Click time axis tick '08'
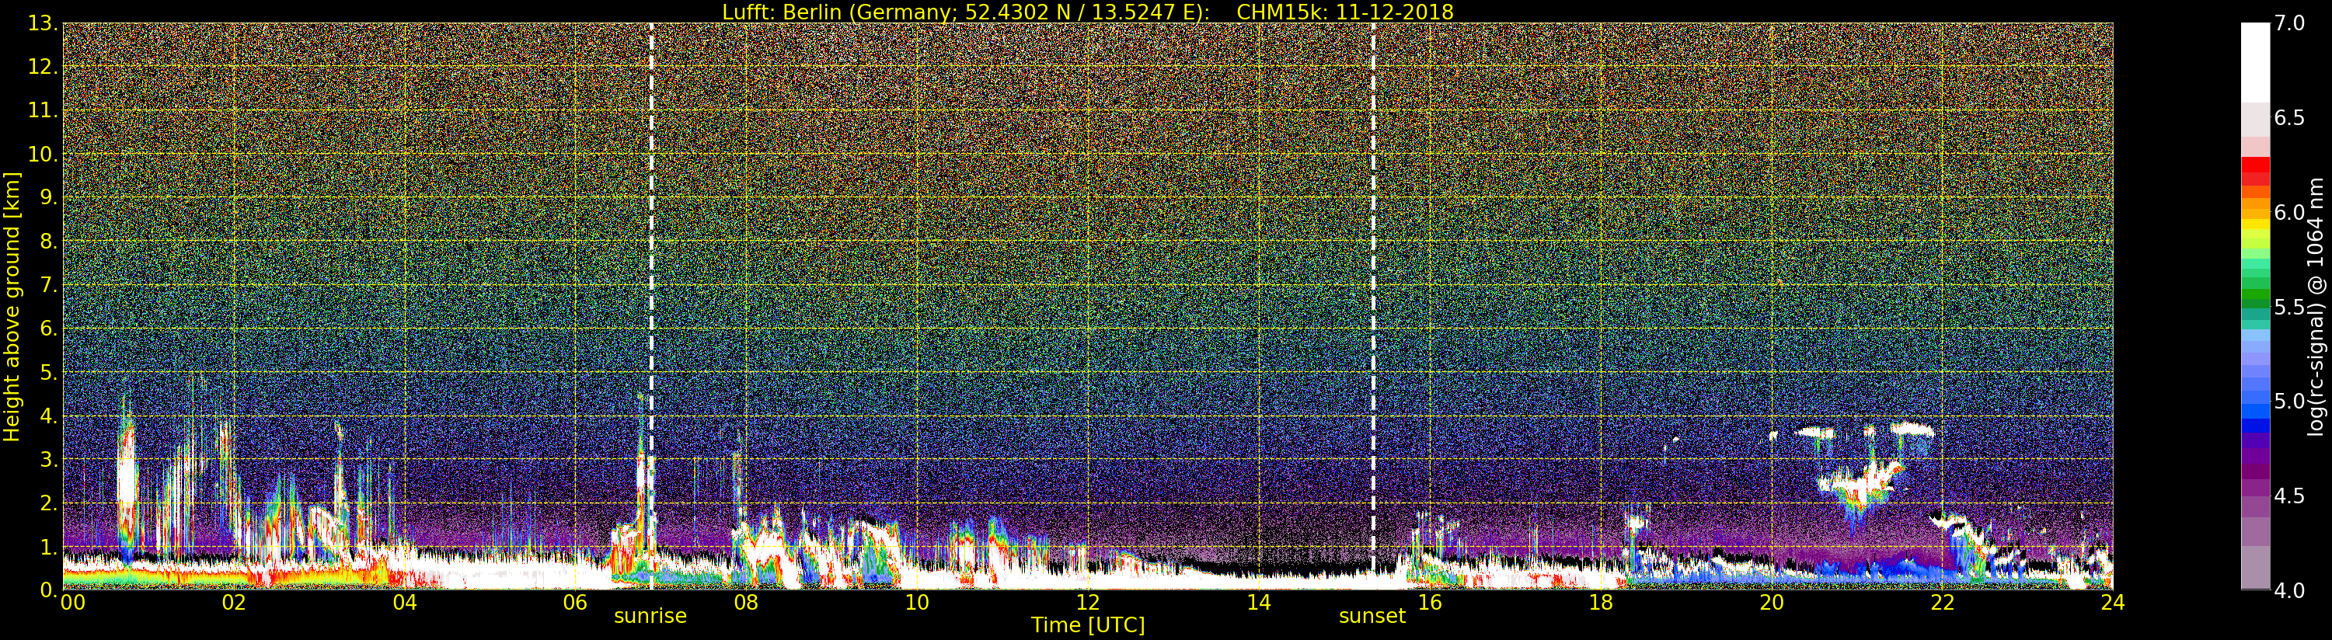The height and width of the screenshot is (640, 2332). (x=746, y=603)
